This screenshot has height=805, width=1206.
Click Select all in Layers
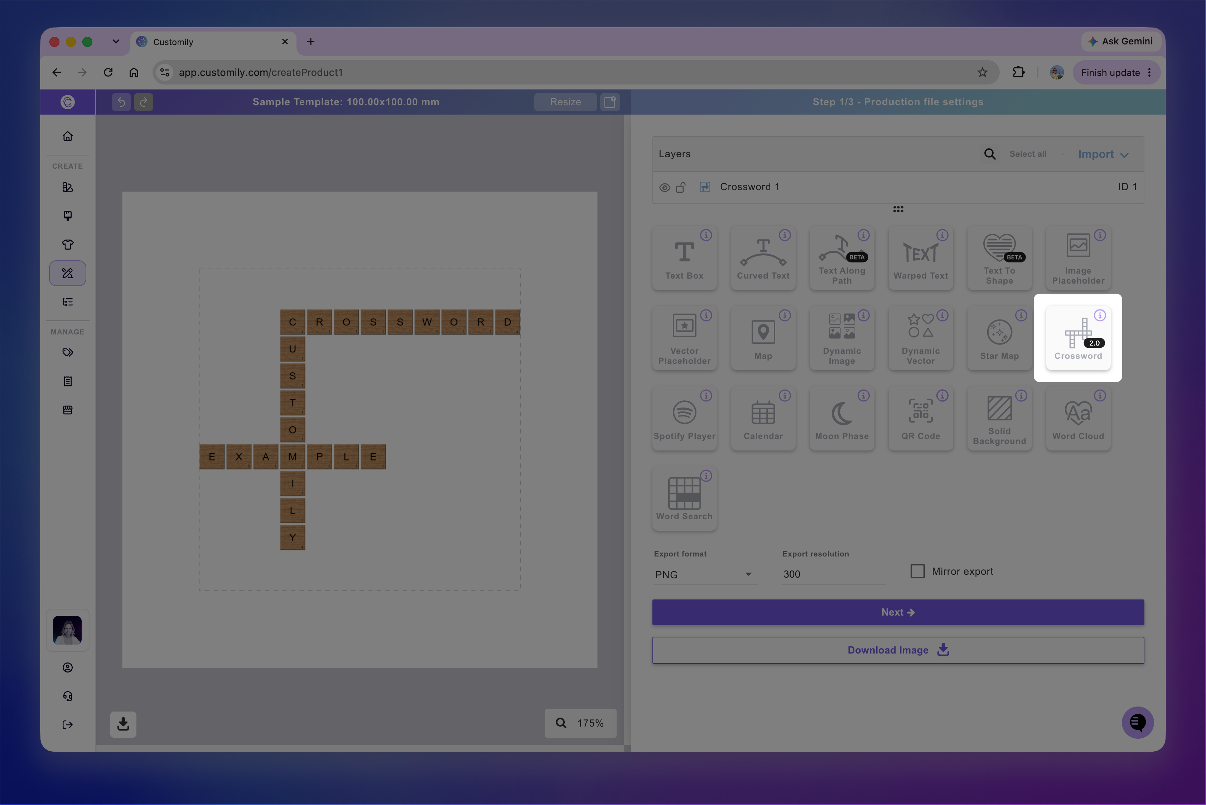pos(1028,154)
